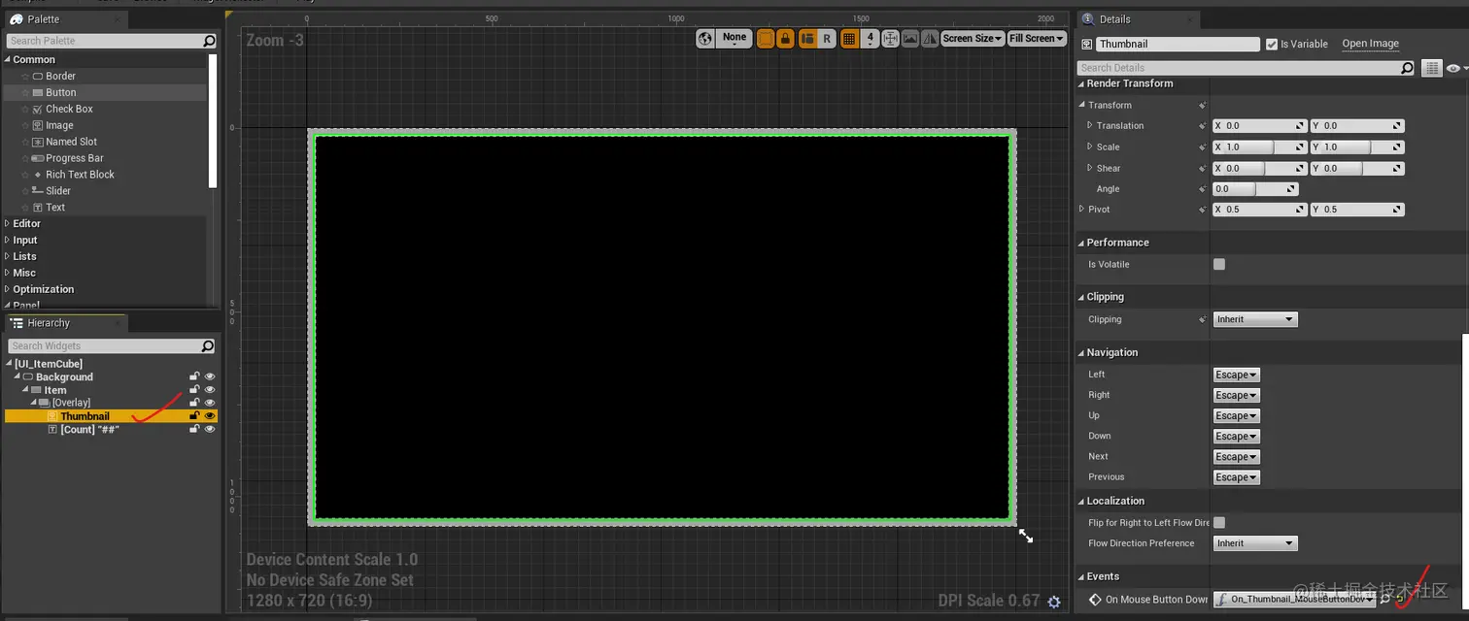Click the localization globe icon in designer toolbar
Image resolution: width=1469 pixels, height=621 pixels.
tap(706, 39)
